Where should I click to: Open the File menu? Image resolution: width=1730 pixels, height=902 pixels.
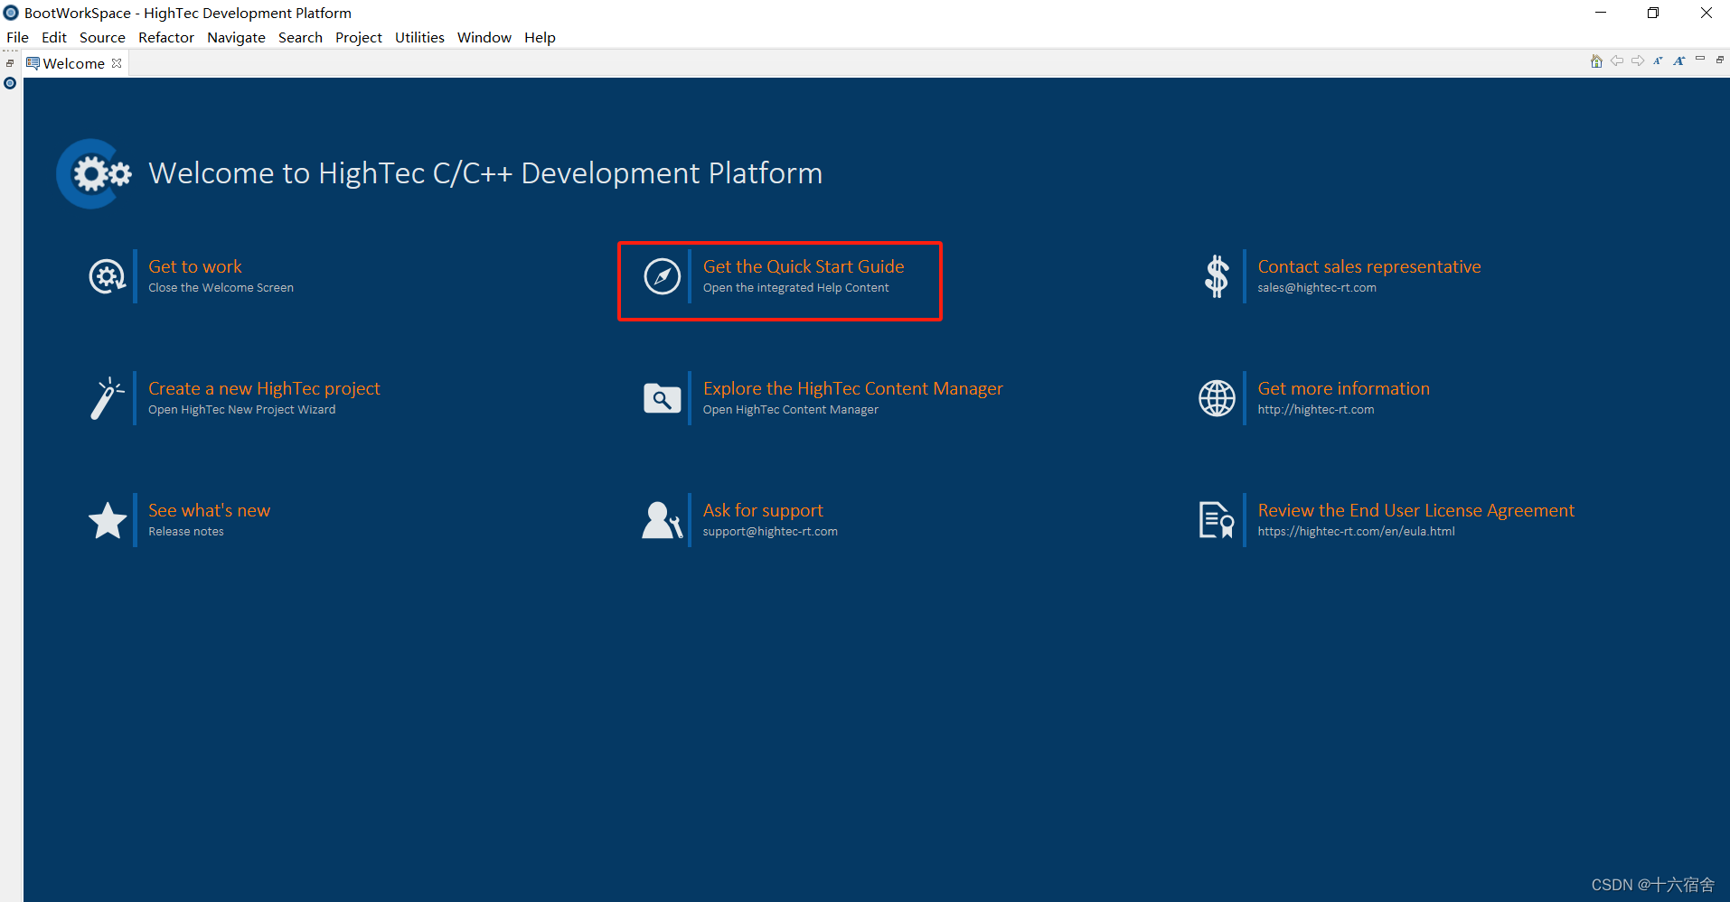click(x=17, y=37)
